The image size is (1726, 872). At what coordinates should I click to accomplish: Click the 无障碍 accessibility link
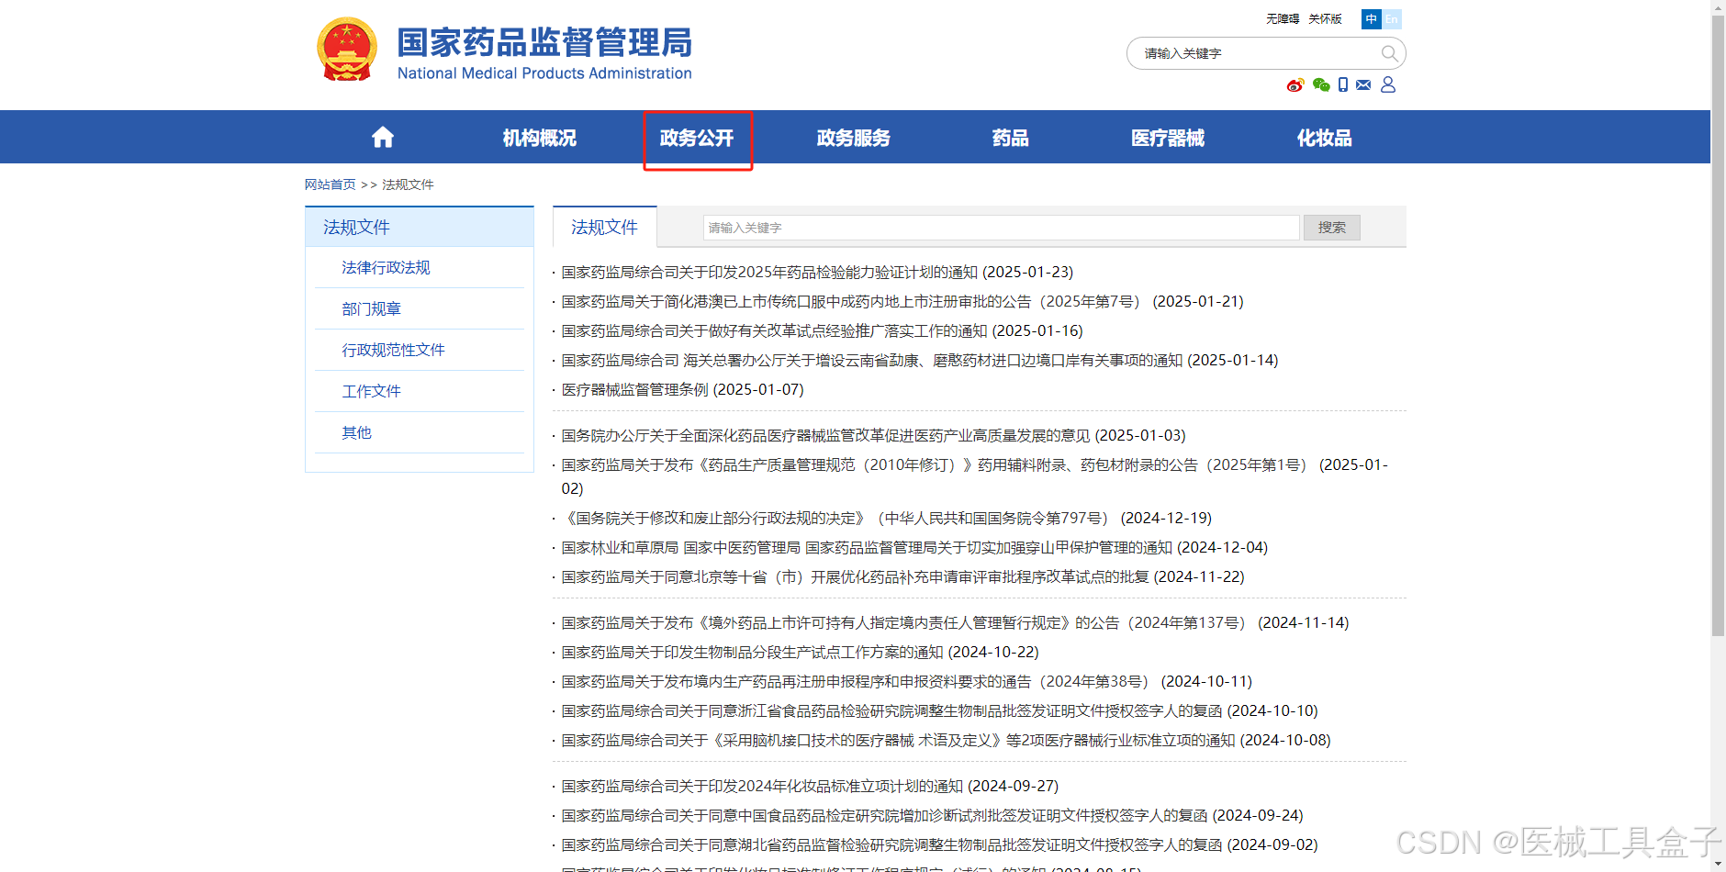point(1283,19)
